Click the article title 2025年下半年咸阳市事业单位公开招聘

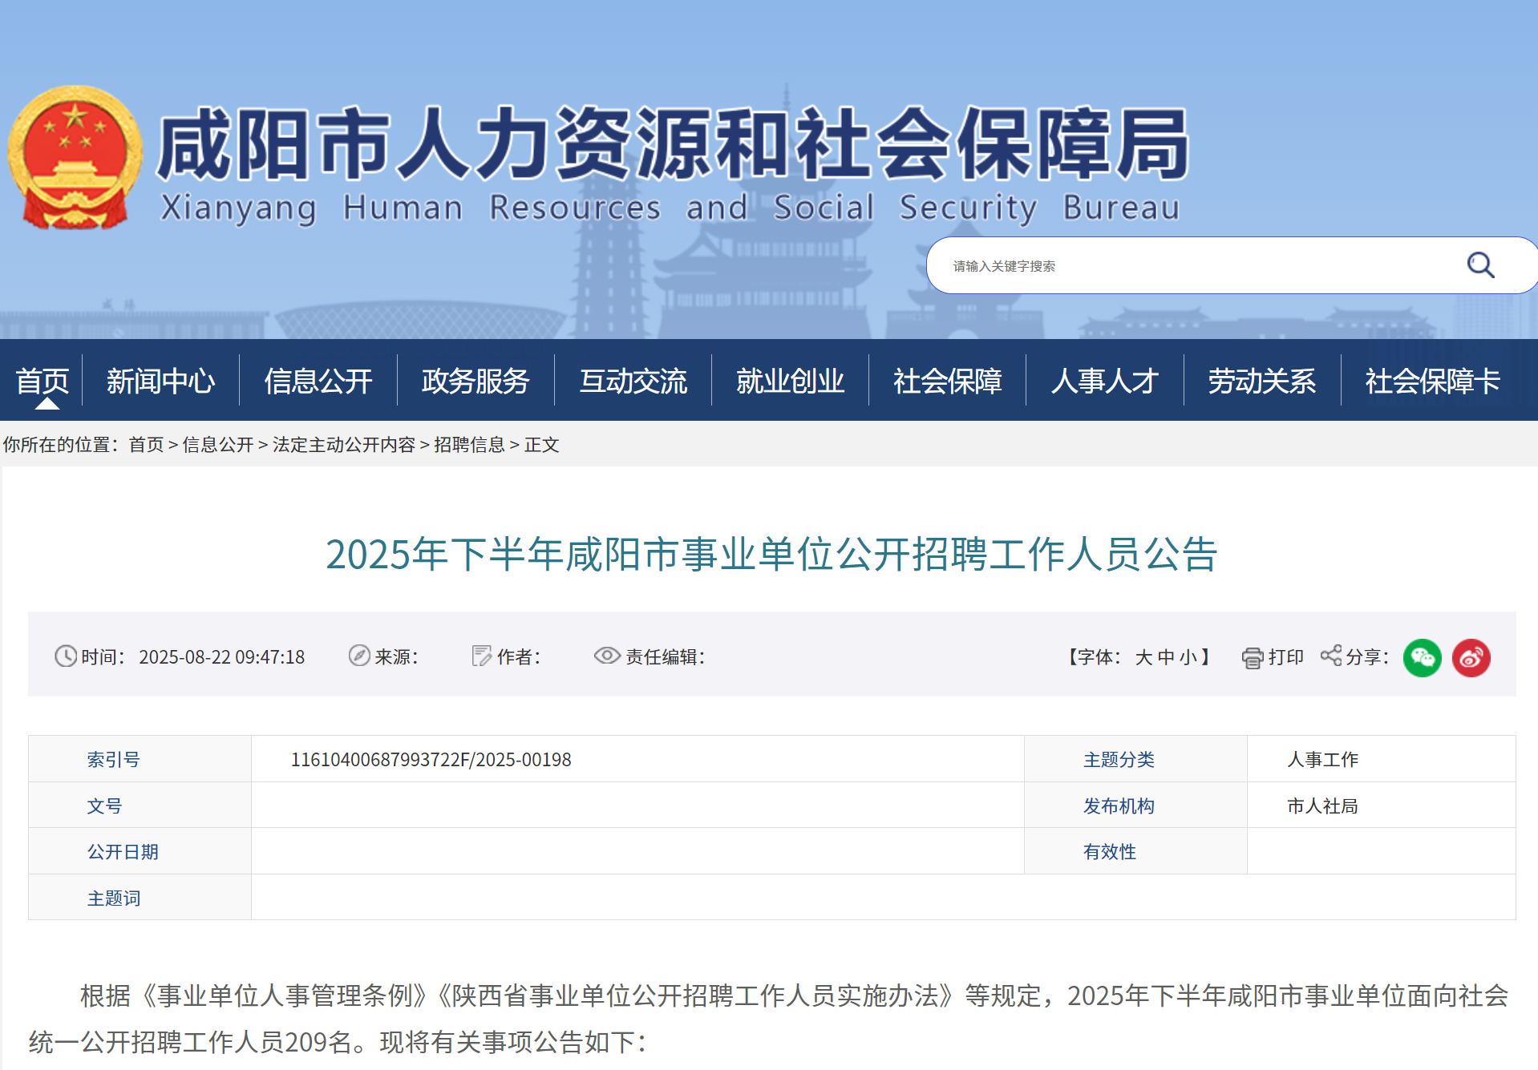[771, 554]
